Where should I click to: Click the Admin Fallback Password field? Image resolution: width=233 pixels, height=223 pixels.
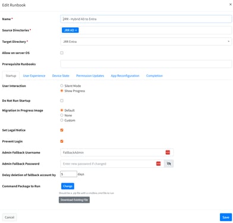click(112, 164)
